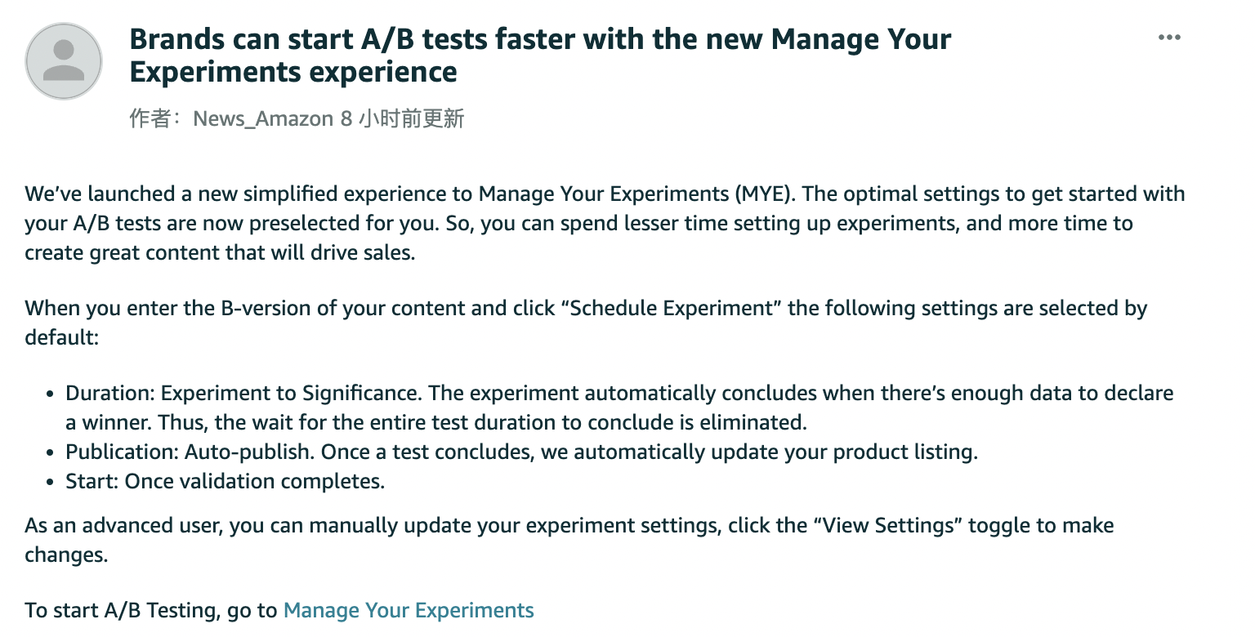Click the News_Amazon author name
The image size is (1255, 637).
click(262, 119)
